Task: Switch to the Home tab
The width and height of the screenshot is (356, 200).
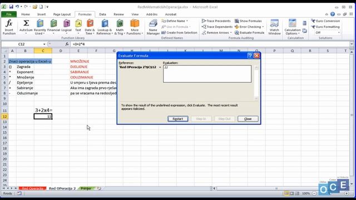Action: pyautogui.click(x=26, y=14)
